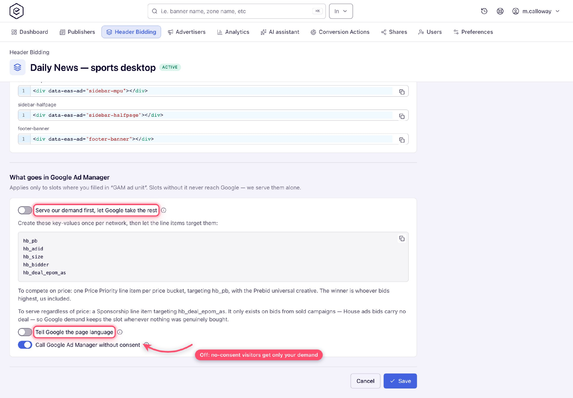This screenshot has height=398, width=573.
Task: Click the Header Bidding breadcrumb
Action: tap(29, 52)
